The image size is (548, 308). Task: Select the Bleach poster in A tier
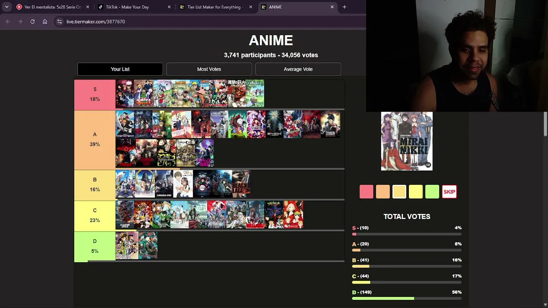click(x=125, y=124)
